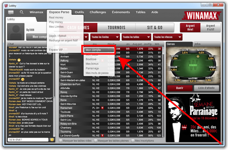Select Dépôt / Retrait menu entry
The image size is (228, 150).
point(58,36)
